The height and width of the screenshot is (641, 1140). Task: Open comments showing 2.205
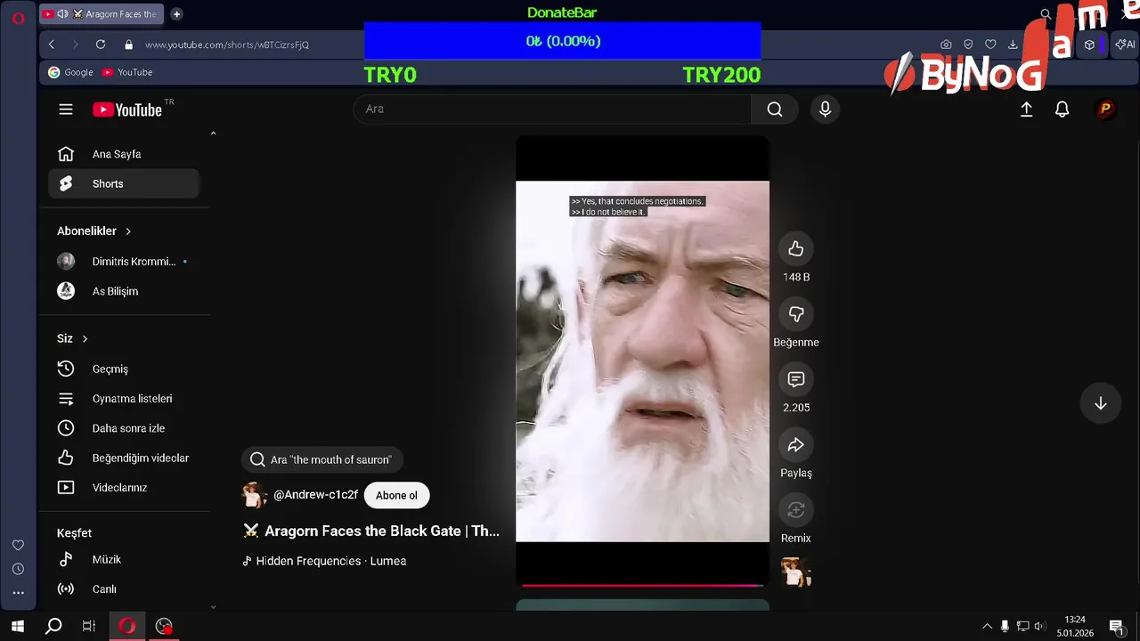click(x=796, y=379)
